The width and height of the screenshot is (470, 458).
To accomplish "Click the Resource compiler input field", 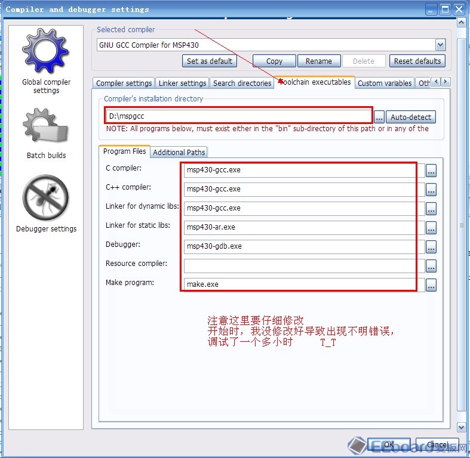I will click(300, 265).
